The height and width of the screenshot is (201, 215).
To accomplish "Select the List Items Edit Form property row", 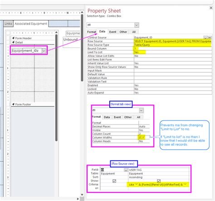I will tap(149, 60).
